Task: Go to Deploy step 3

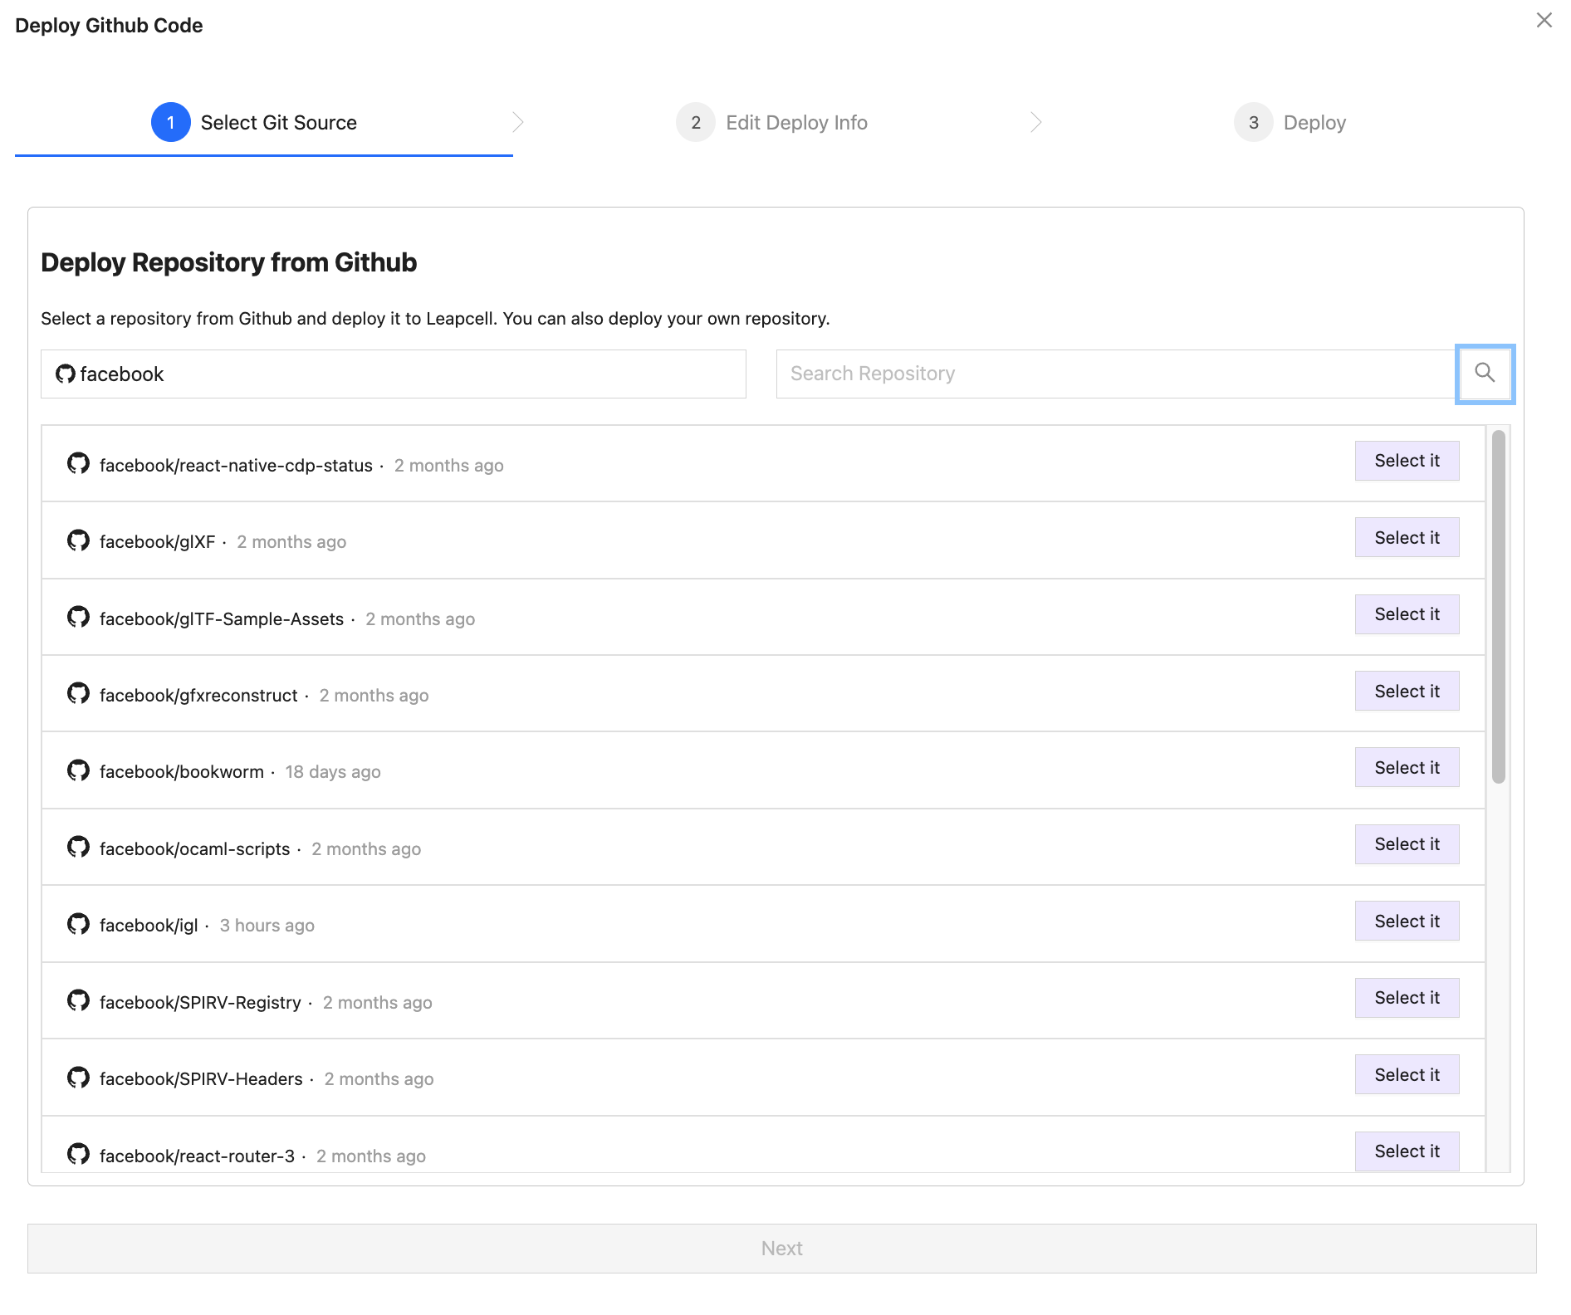Action: [1290, 123]
